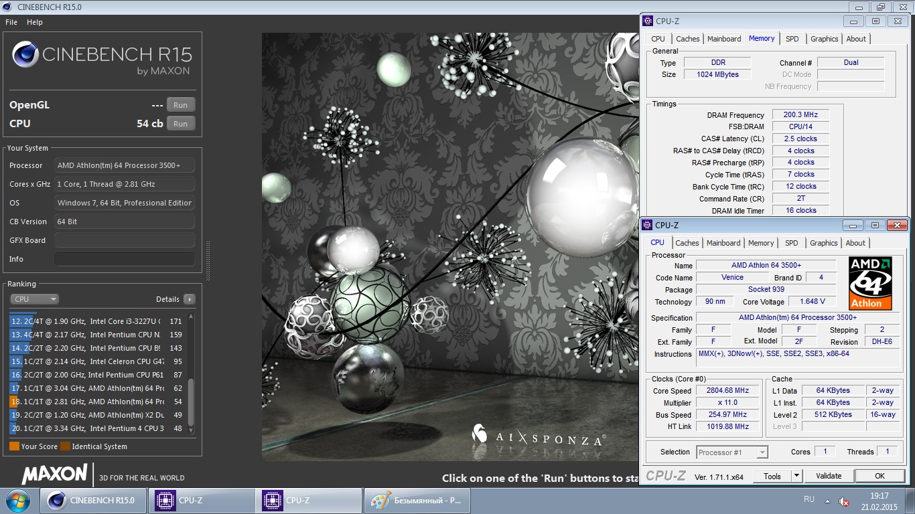Switch to first CPU-Z taskbar button

click(201, 501)
